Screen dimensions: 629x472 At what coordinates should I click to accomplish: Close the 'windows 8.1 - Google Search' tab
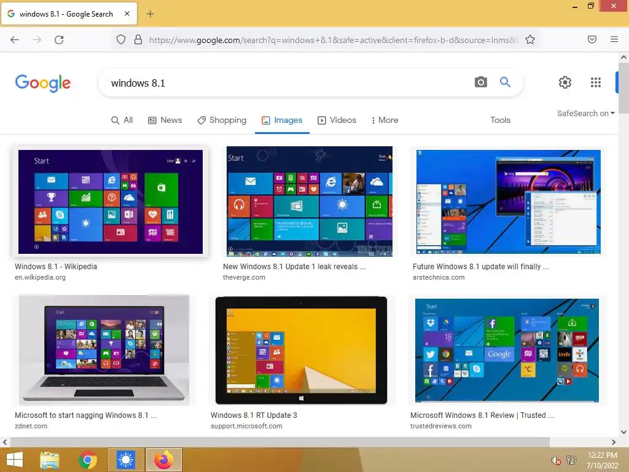pos(127,14)
